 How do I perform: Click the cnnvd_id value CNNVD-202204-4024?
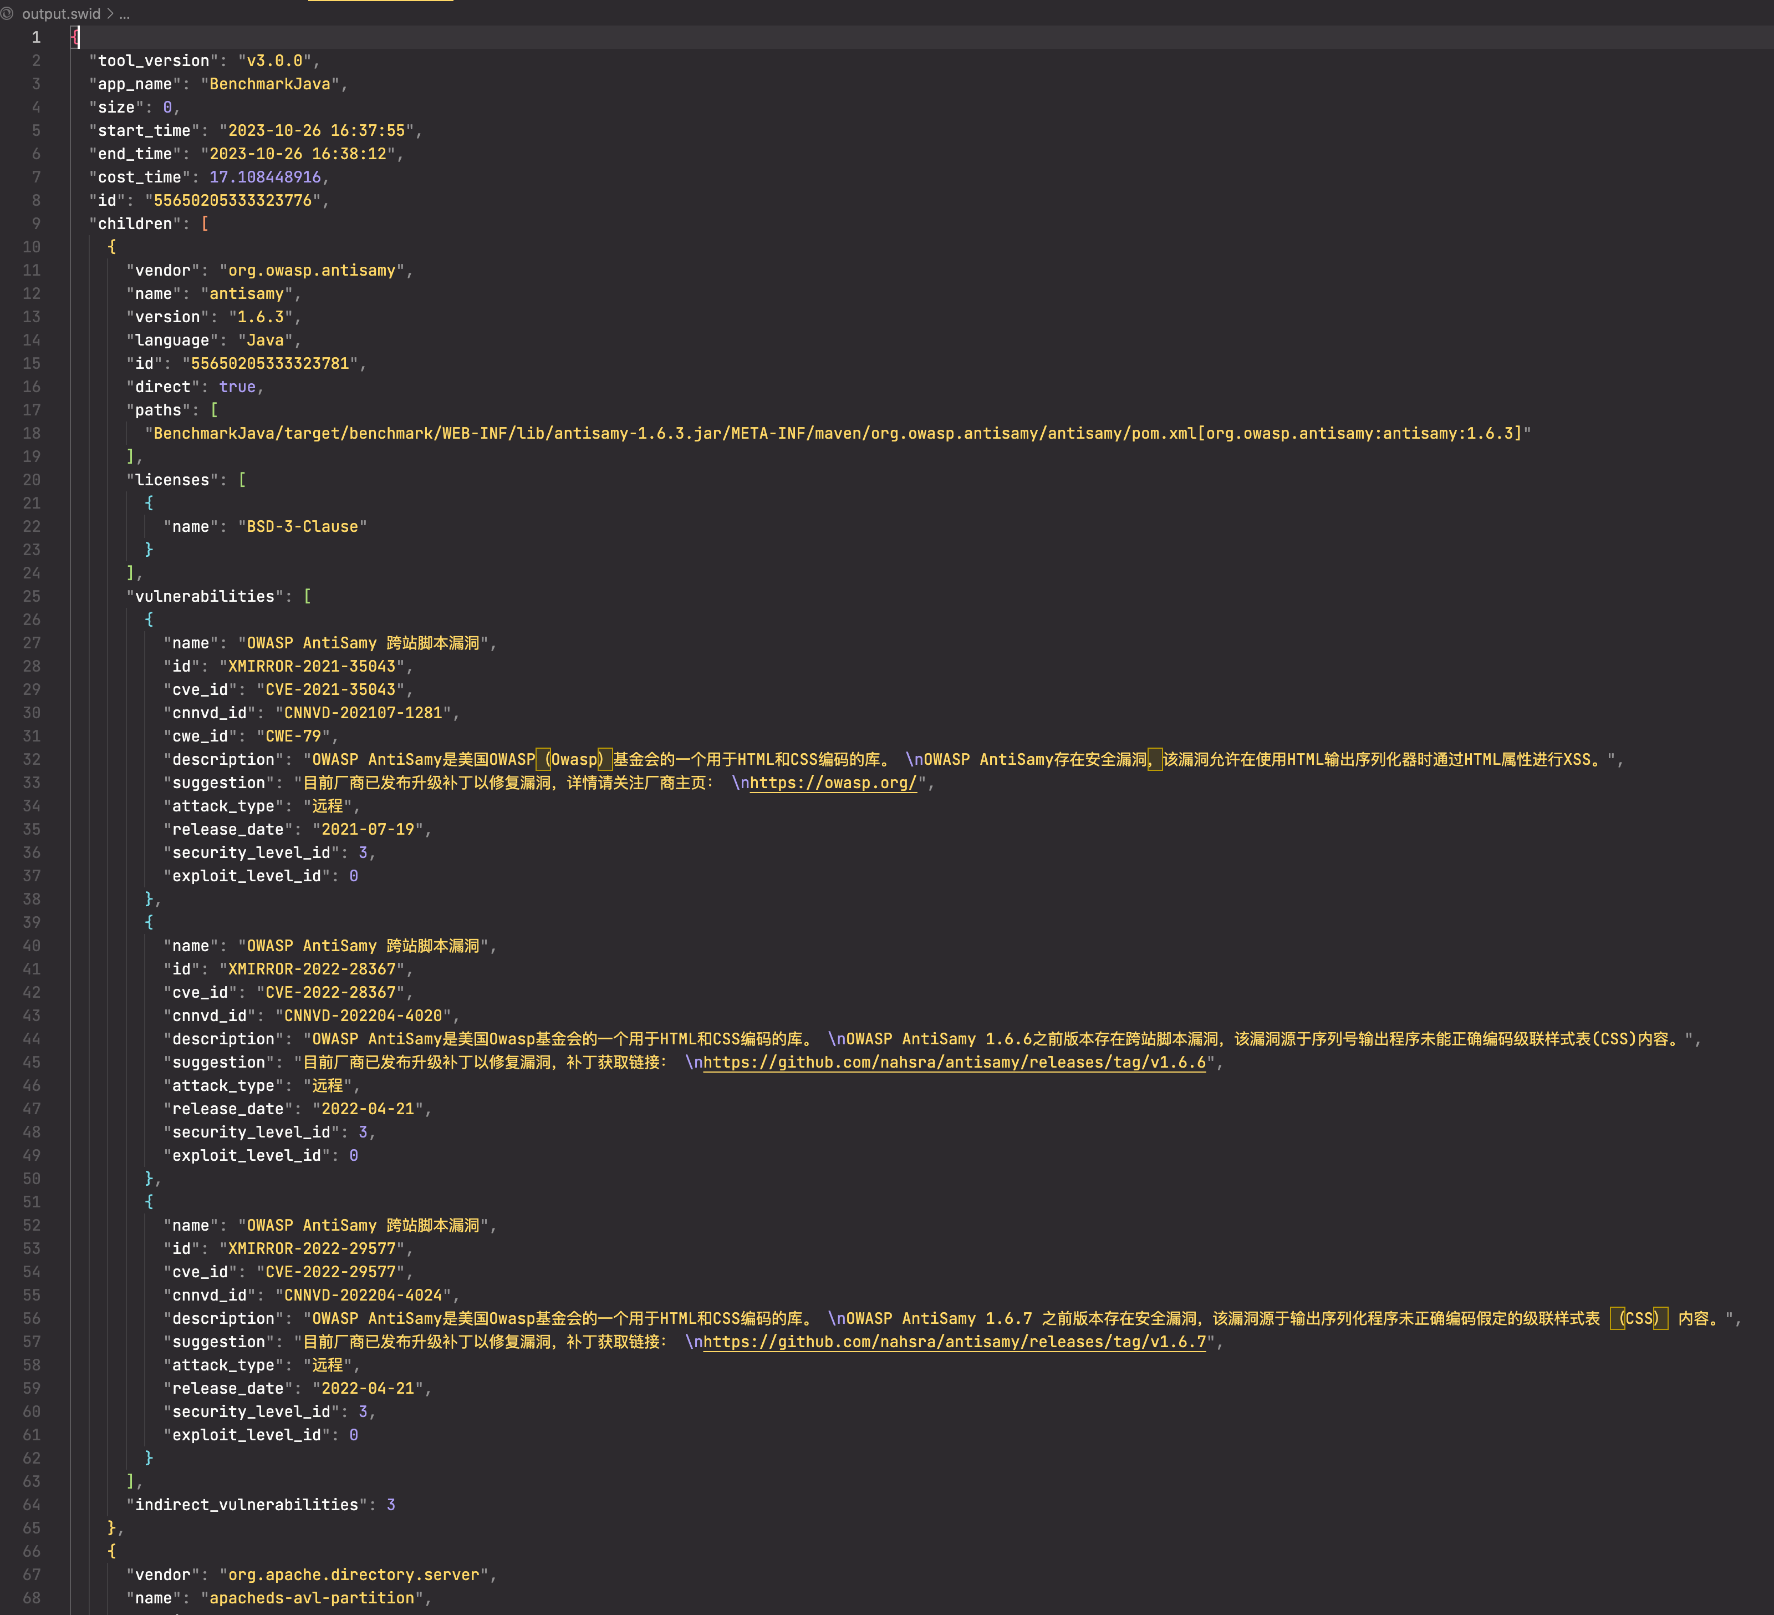(x=363, y=1294)
